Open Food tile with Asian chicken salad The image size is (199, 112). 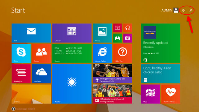tap(160, 74)
